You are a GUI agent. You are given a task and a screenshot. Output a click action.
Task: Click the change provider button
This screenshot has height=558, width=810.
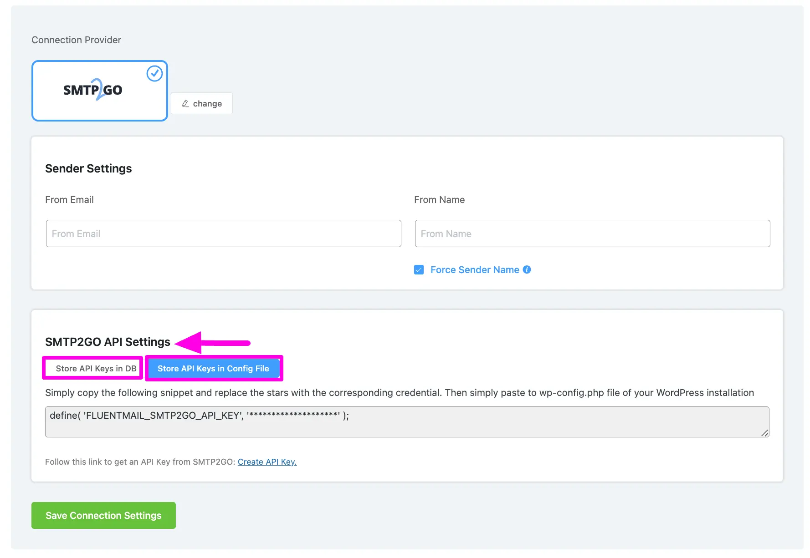coord(202,103)
